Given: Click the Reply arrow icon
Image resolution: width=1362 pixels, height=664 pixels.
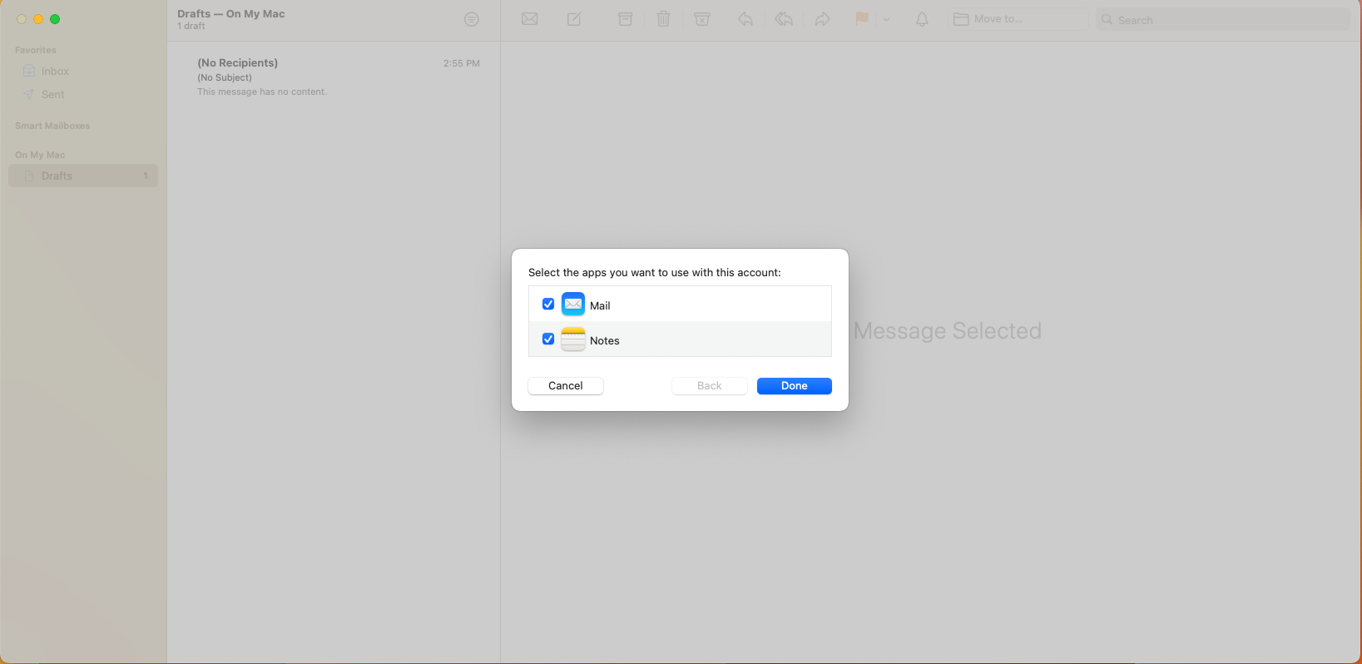Looking at the screenshot, I should (745, 19).
